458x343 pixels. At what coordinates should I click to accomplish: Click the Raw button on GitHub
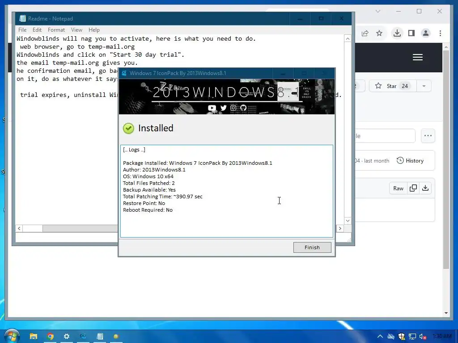[398, 188]
